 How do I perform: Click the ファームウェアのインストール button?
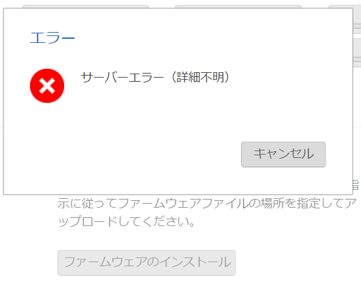point(147,263)
